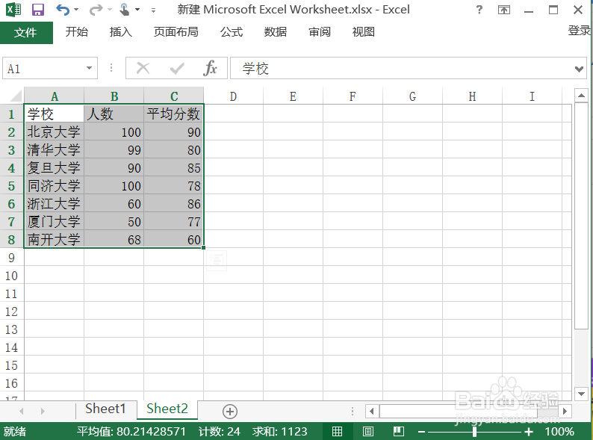Click previous sheet navigation arrow
Viewport: 593px width, 440px height.
(22, 412)
